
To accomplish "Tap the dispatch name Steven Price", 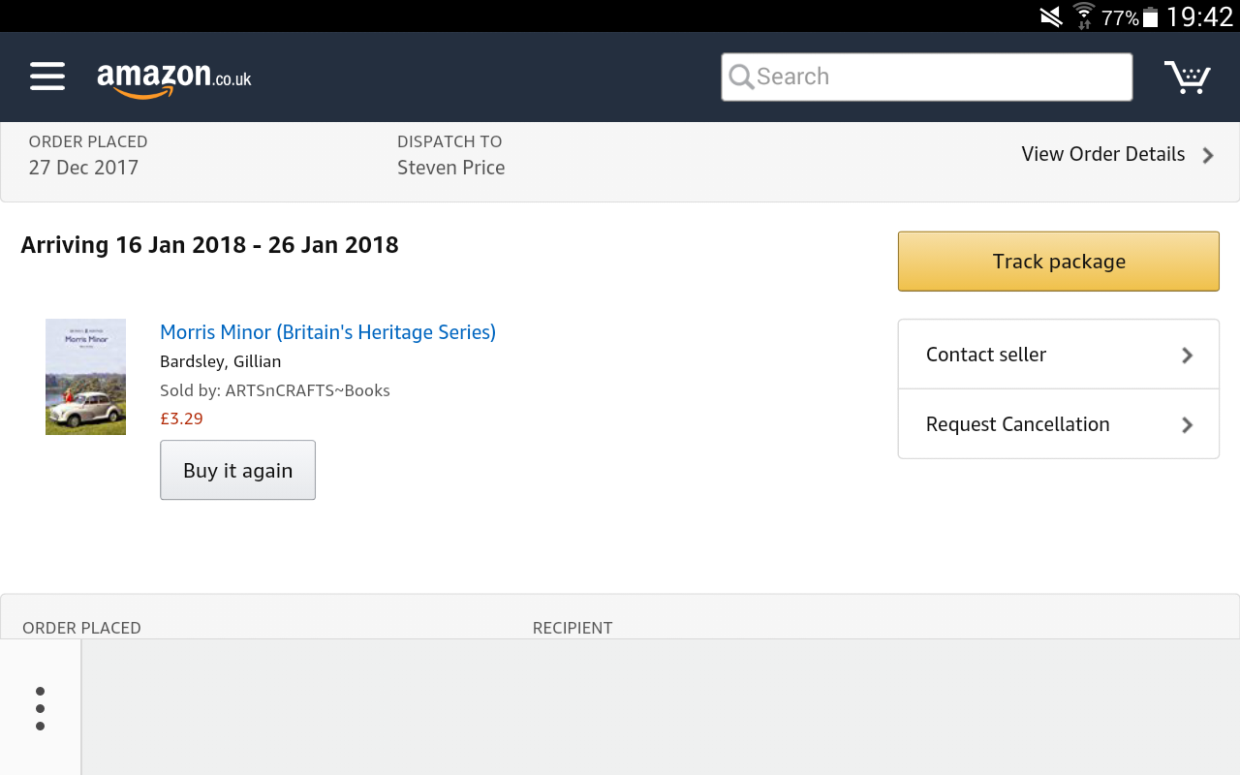I will [450, 168].
